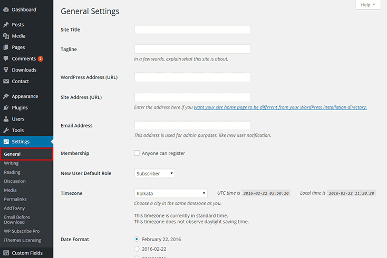Open the General settings submenu
The height and width of the screenshot is (258, 387).
(x=26, y=154)
